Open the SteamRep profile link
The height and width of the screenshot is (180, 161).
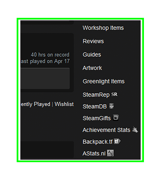pos(96,95)
